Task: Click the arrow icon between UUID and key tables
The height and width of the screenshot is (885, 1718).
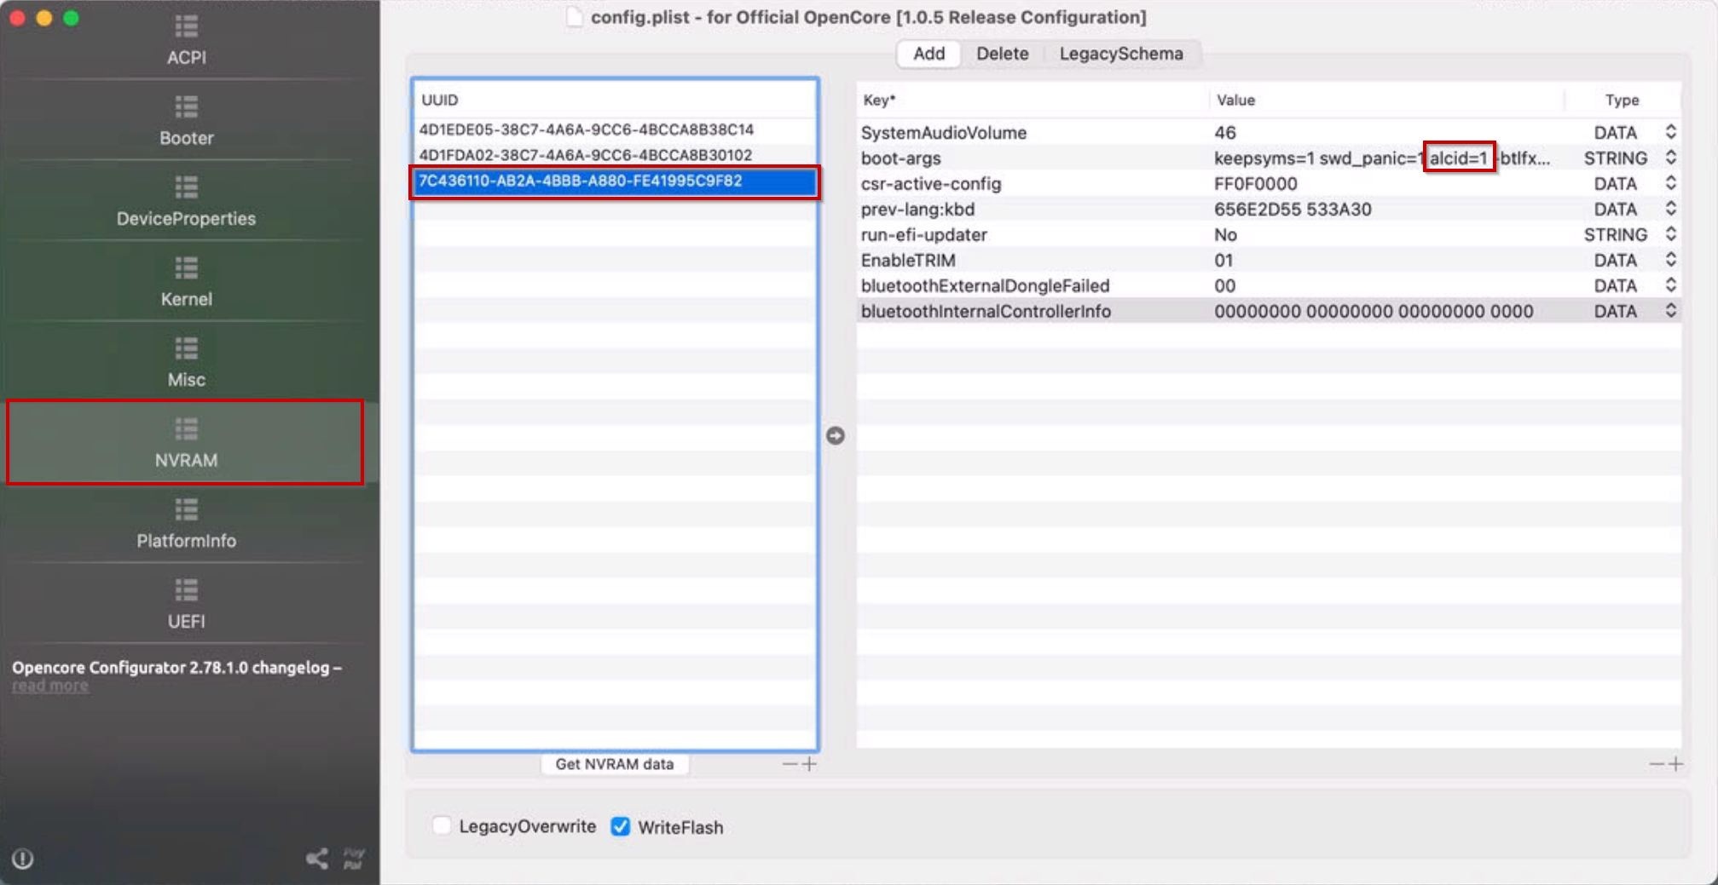Action: [x=835, y=436]
